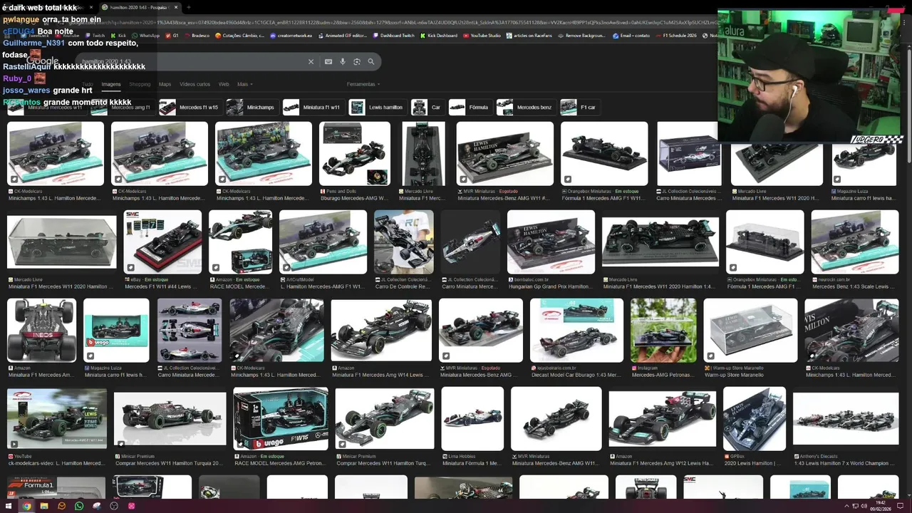Open File Explorer from the taskbar
The height and width of the screenshot is (513, 912).
tap(44, 506)
